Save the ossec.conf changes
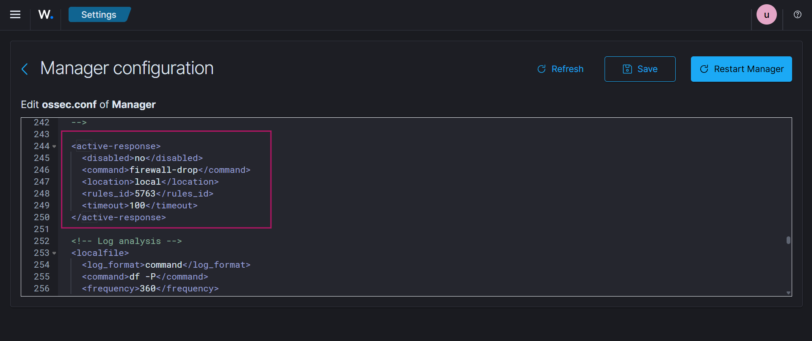This screenshot has width=812, height=341. click(x=640, y=69)
